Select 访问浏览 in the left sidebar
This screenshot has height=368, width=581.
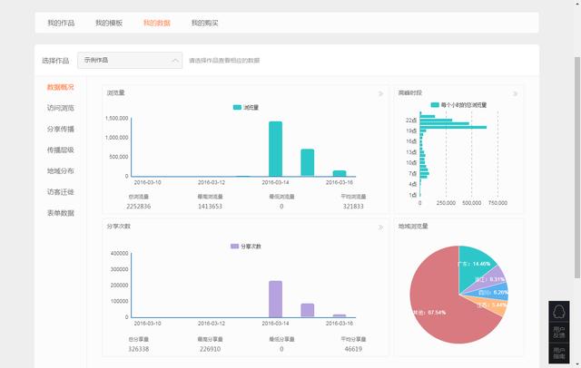(61, 108)
